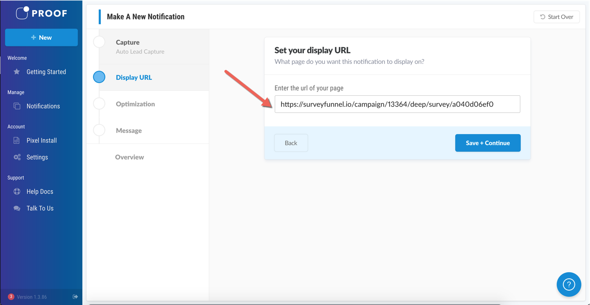Viewport: 590px width, 305px height.
Task: Click the Notifications copy icon
Action: click(17, 106)
